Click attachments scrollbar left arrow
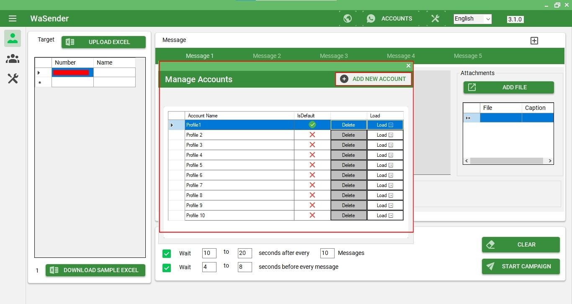The height and width of the screenshot is (304, 572). click(466, 161)
